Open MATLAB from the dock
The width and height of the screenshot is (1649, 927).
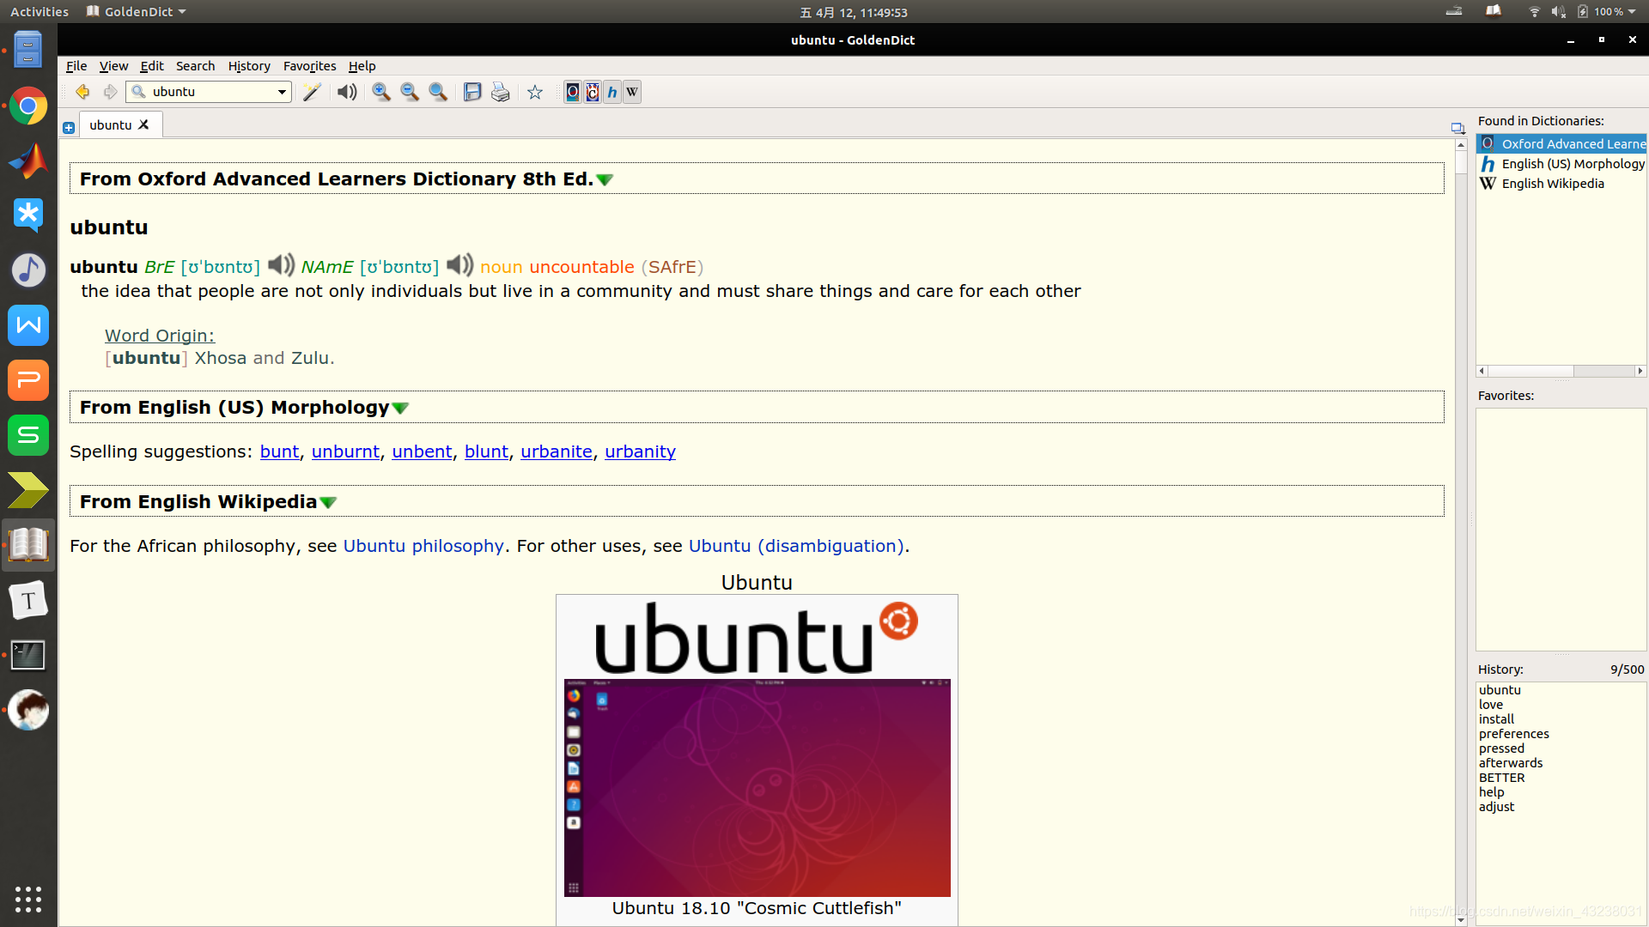[28, 161]
